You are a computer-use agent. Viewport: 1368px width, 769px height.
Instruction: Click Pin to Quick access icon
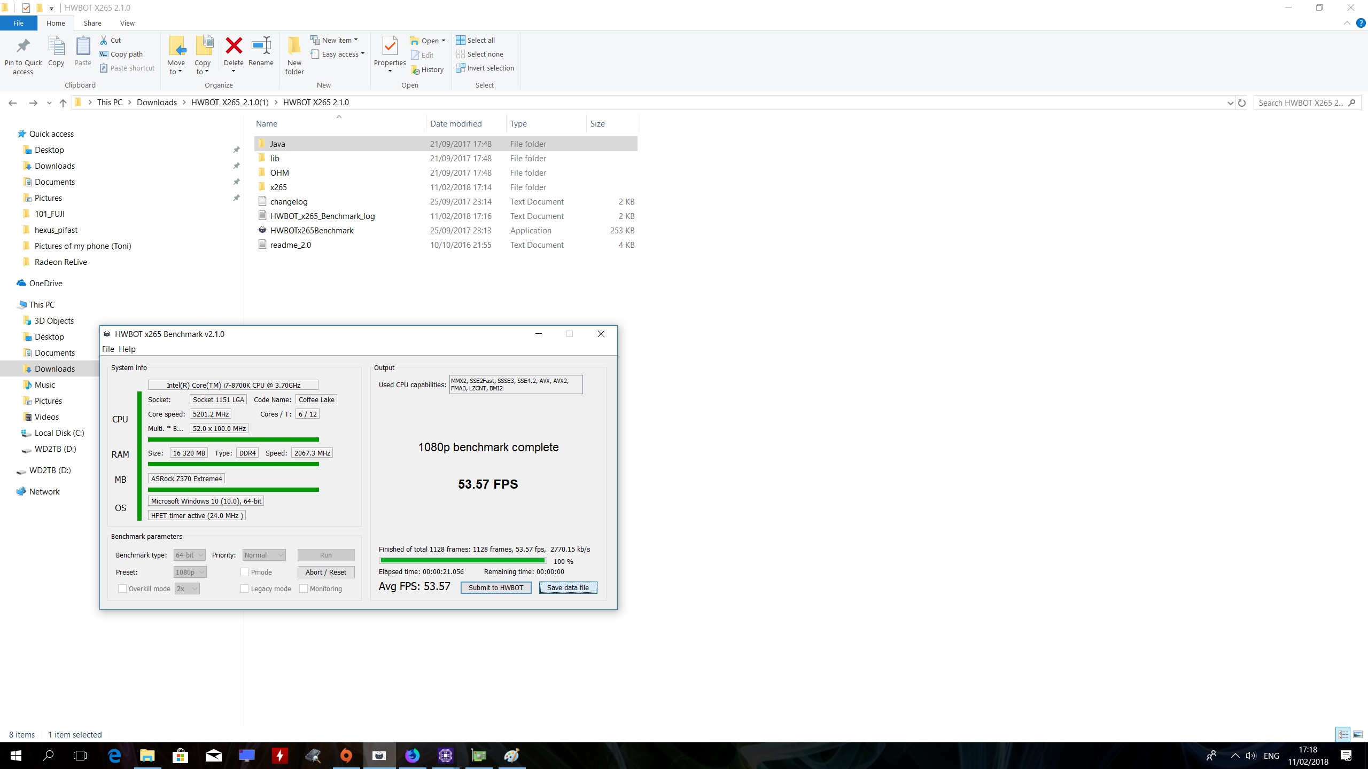[23, 46]
